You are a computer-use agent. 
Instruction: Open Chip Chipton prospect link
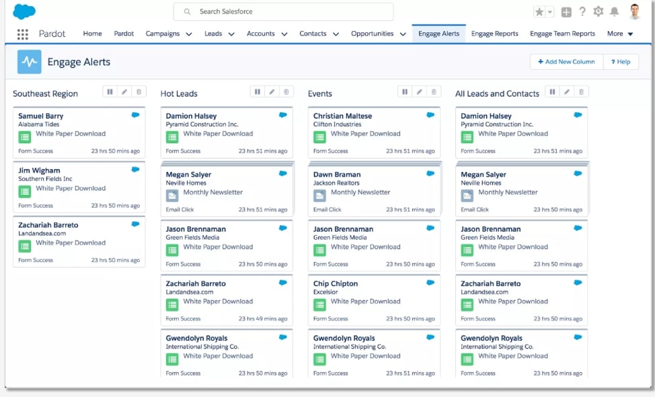[336, 284]
